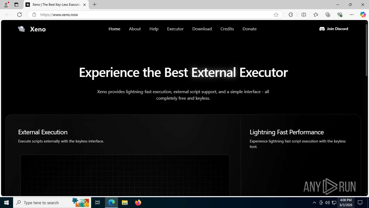Viewport: 369px width, 208px height.
Task: Open the Favorites list icon
Action: pos(316,15)
